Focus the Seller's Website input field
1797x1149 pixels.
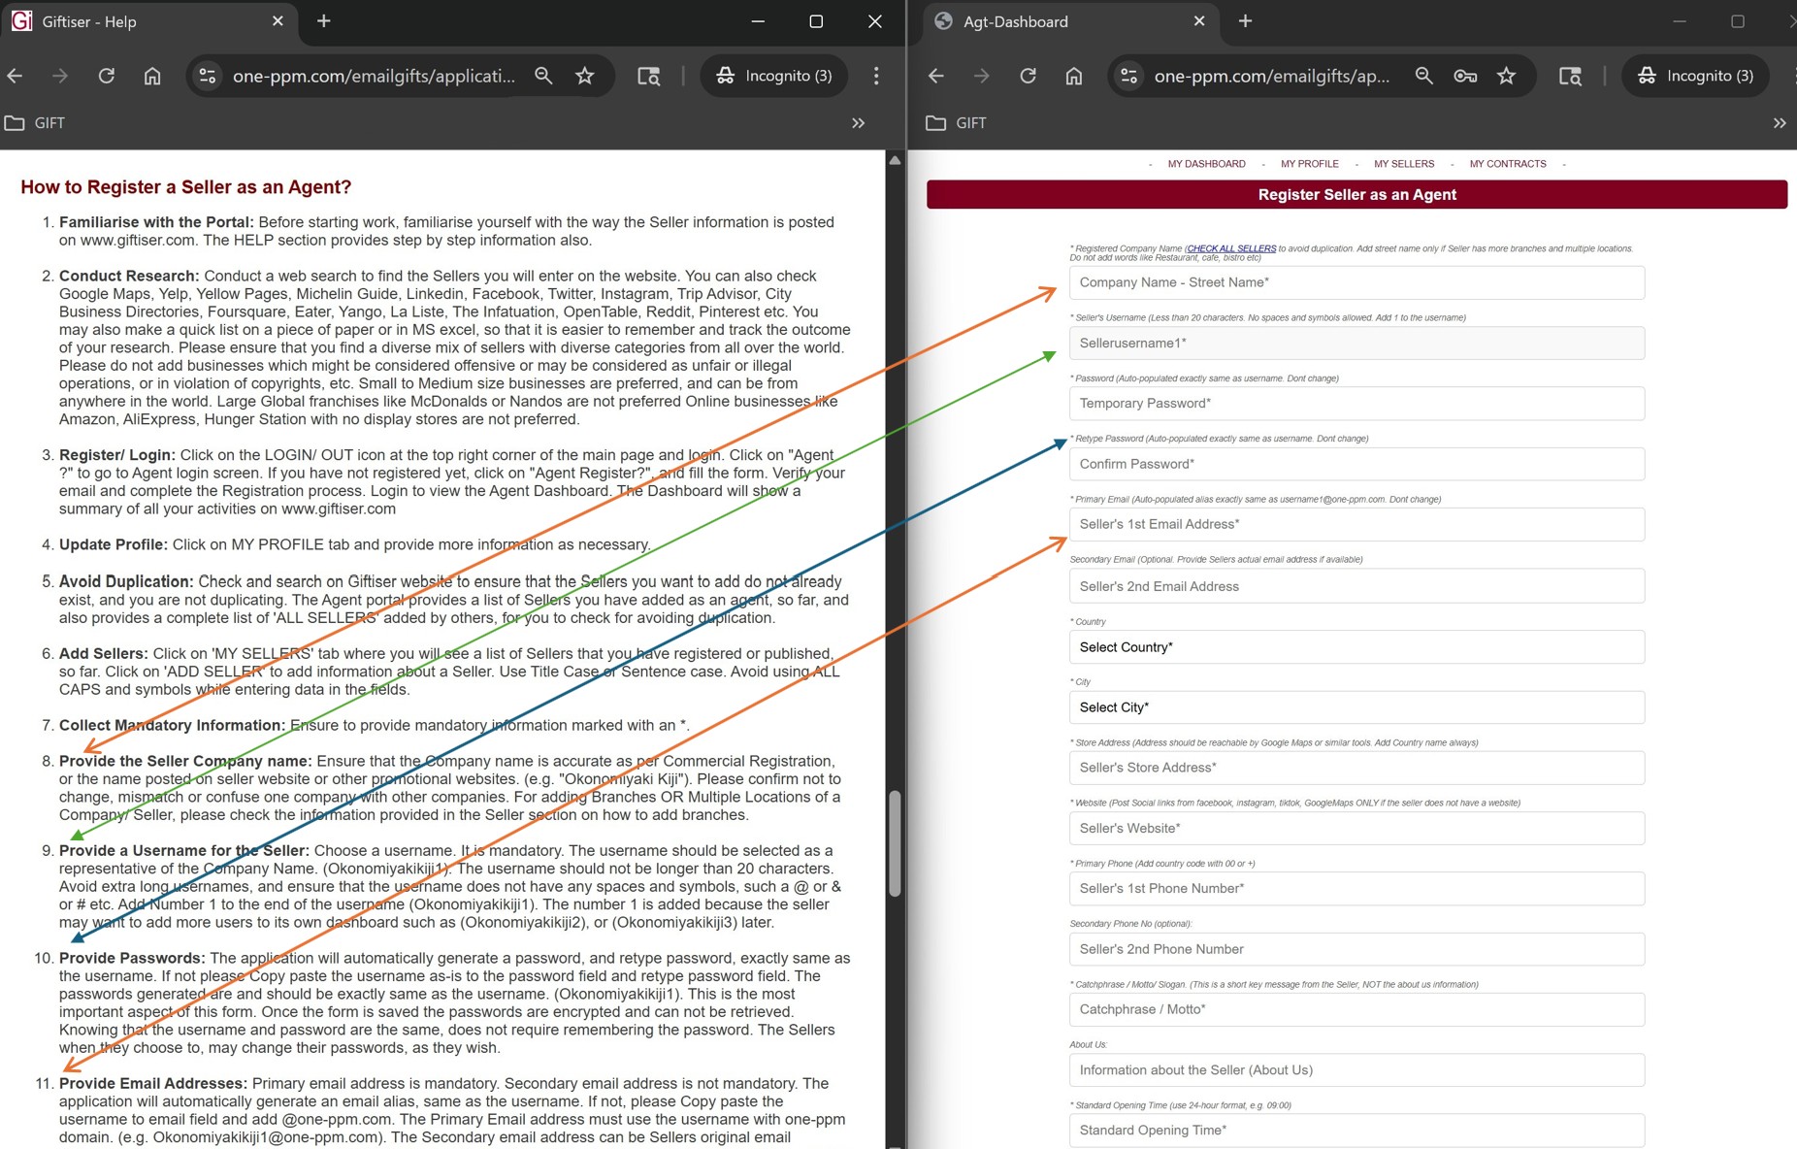1356,828
